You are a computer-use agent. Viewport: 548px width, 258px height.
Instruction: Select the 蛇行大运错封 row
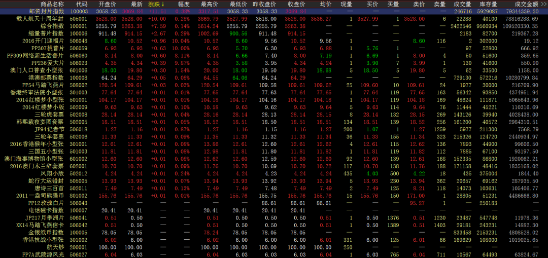pyautogui.click(x=274, y=181)
